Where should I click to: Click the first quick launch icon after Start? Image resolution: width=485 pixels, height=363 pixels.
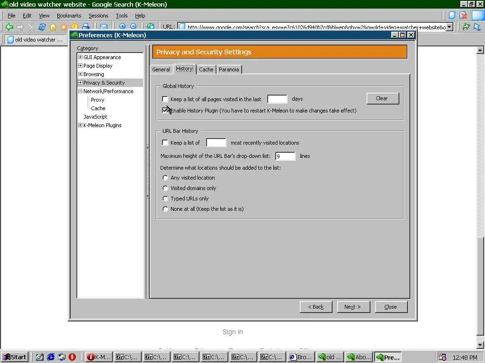[40, 357]
